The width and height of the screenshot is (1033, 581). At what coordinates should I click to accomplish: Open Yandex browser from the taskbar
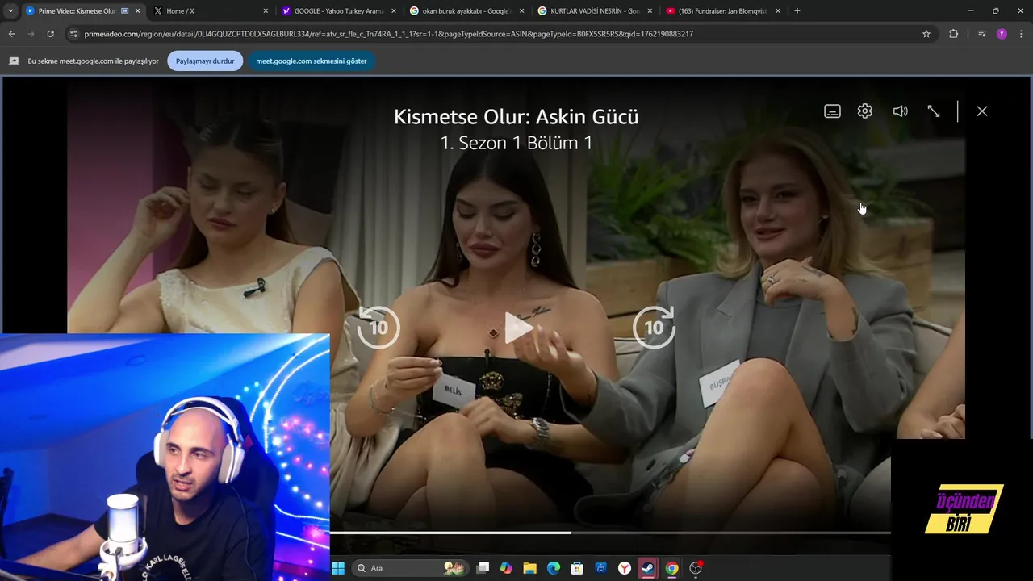pos(625,568)
